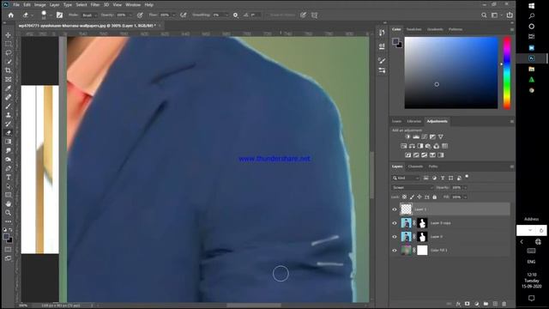Select the Clone Stamp tool

click(8, 115)
